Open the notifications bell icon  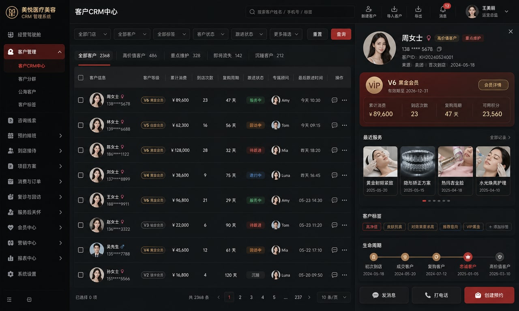click(443, 9)
